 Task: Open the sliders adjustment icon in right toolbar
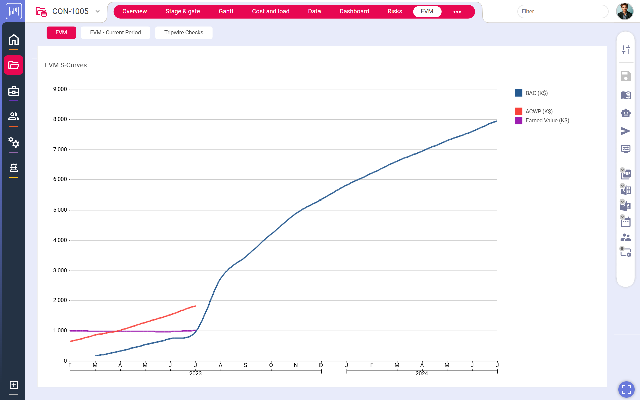coord(626,50)
